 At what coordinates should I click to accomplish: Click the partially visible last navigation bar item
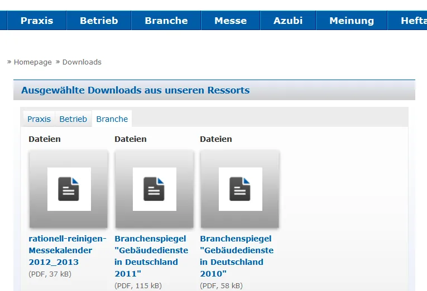[413, 21]
